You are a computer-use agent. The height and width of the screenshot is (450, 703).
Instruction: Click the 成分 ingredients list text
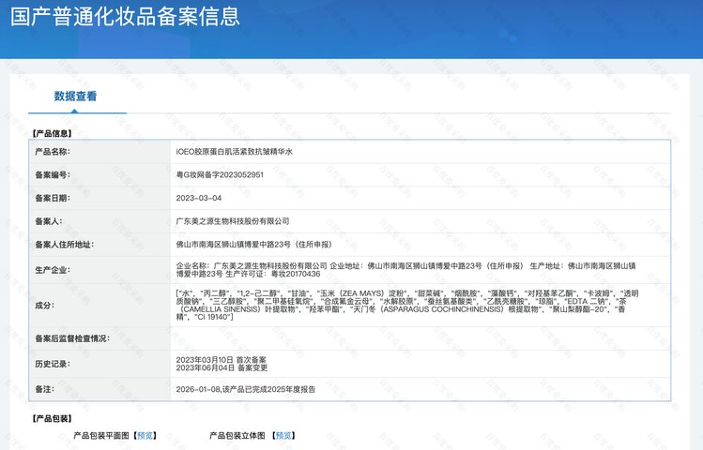(407, 305)
